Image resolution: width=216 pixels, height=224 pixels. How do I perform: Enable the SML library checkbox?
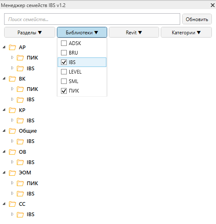coord(64,81)
